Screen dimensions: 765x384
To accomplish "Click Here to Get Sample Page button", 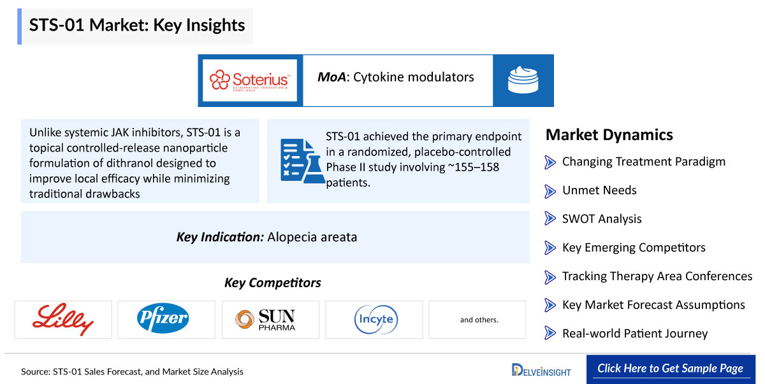I will [x=670, y=369].
